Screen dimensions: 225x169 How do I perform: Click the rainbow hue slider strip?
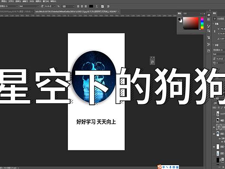click(x=202, y=23)
